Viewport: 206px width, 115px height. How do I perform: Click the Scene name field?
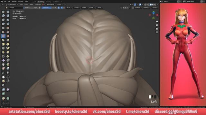[x=170, y=2]
